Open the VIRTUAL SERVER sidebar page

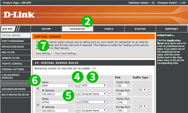(15, 35)
